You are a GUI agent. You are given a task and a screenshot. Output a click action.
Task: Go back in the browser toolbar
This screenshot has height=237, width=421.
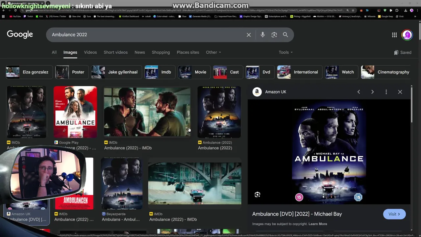coord(4,10)
